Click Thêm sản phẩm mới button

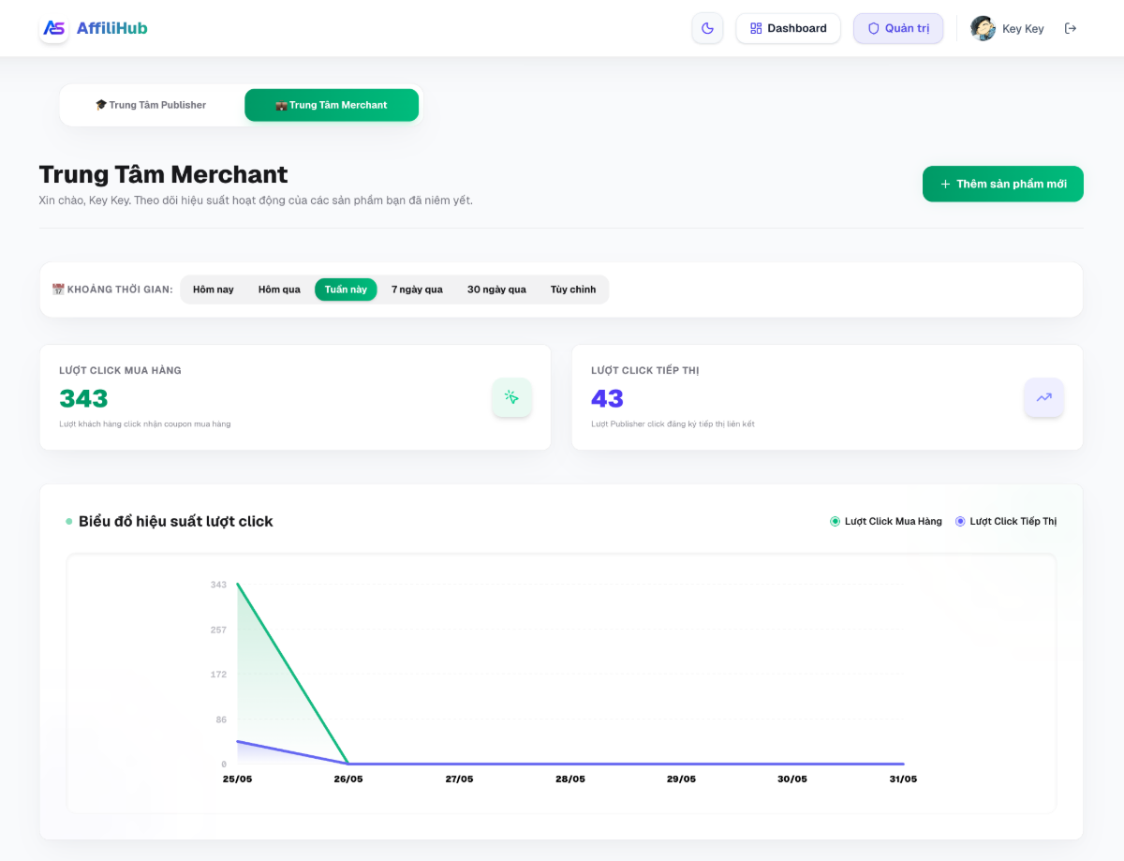click(1003, 184)
